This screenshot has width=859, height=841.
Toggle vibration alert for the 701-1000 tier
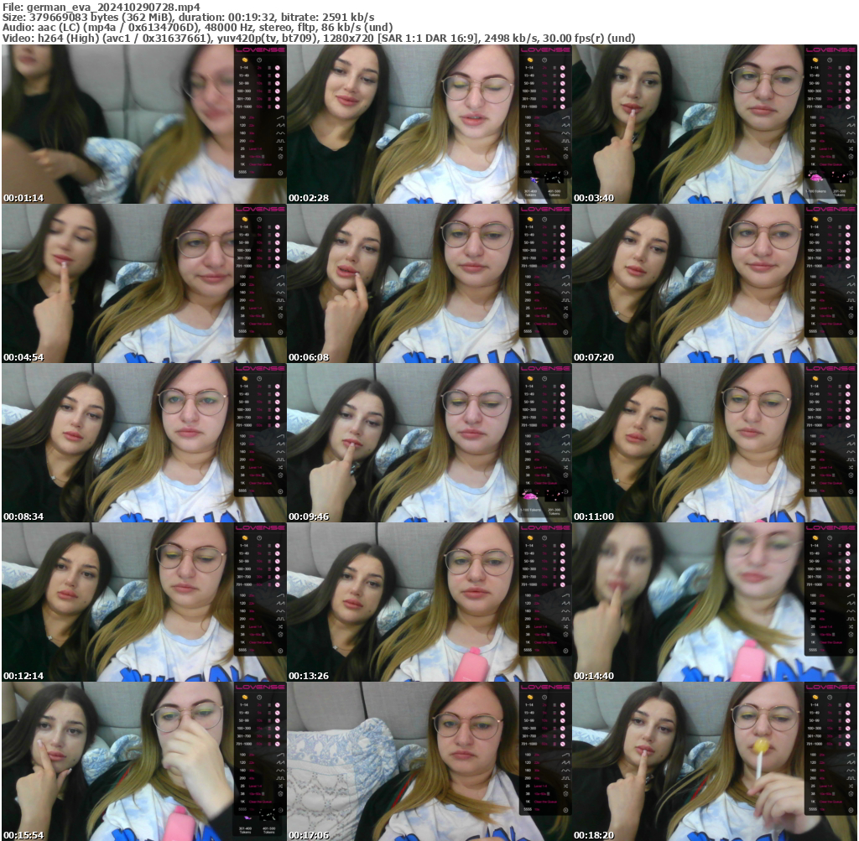[x=277, y=106]
